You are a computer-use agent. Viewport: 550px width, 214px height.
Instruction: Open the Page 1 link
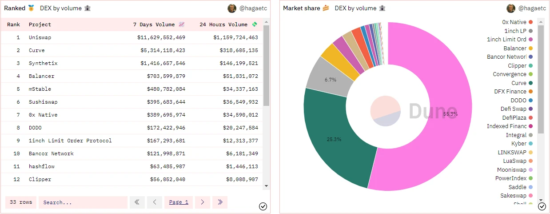pos(179,202)
